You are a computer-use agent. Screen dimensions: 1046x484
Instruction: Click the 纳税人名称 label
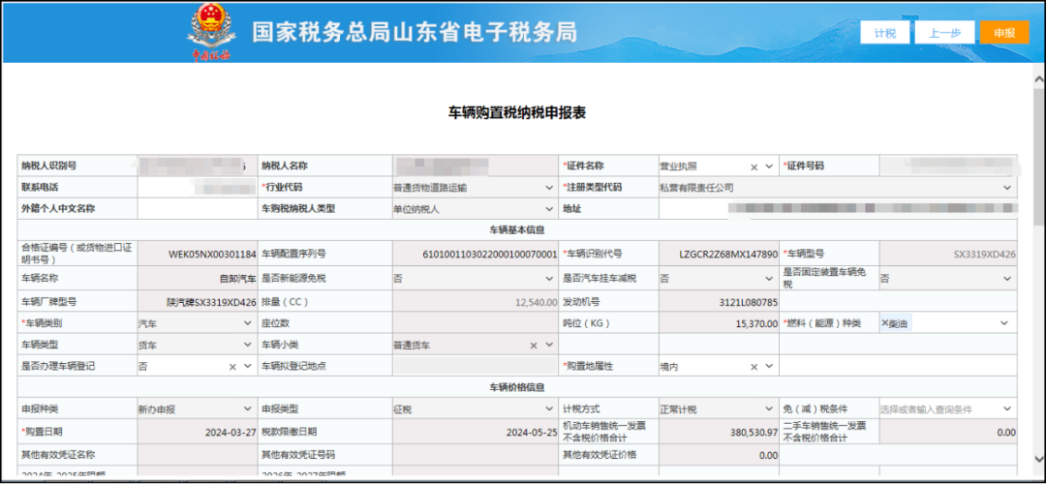point(284,166)
